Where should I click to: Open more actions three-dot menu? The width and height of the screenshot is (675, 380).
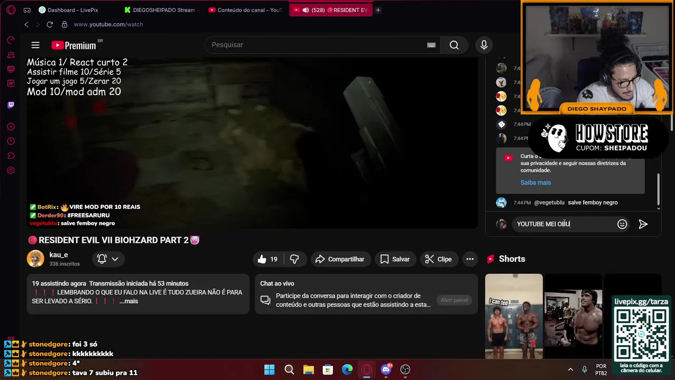(x=470, y=259)
